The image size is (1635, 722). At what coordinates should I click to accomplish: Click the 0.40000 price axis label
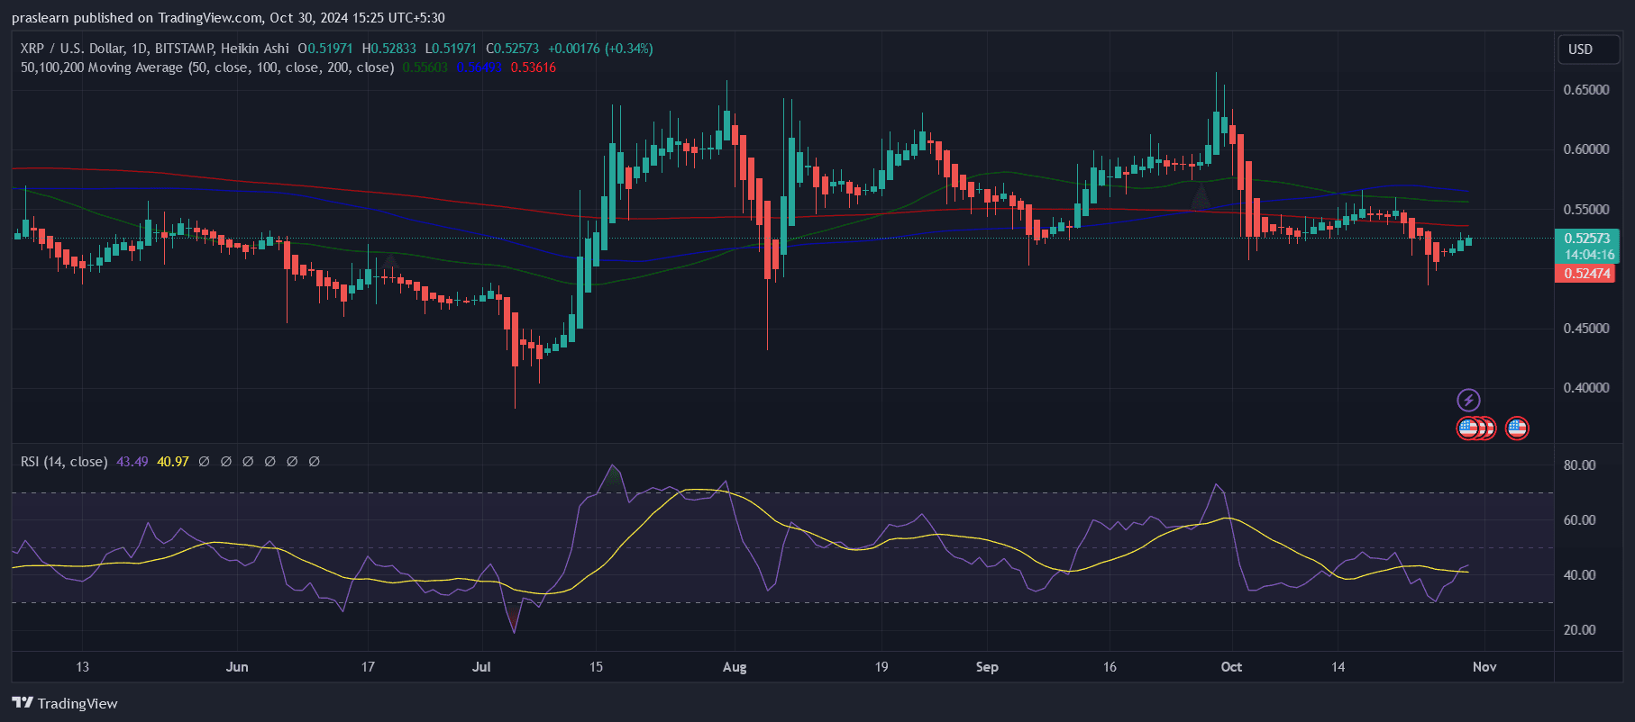[1586, 388]
